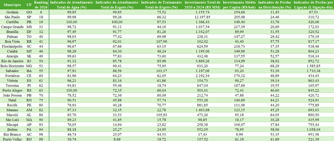This screenshot has width=334, height=141.
Task: Select São Luís total investment value 98,85
Action: (203, 120)
